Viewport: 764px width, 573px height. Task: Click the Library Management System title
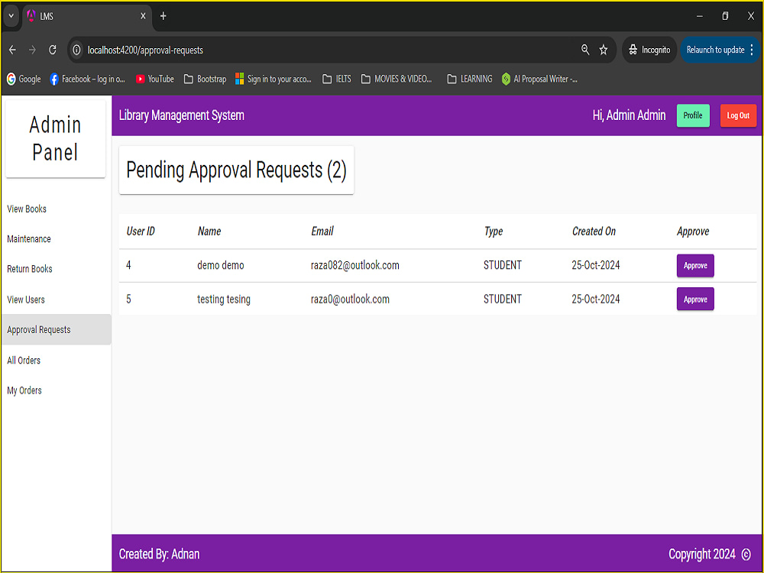click(x=181, y=115)
